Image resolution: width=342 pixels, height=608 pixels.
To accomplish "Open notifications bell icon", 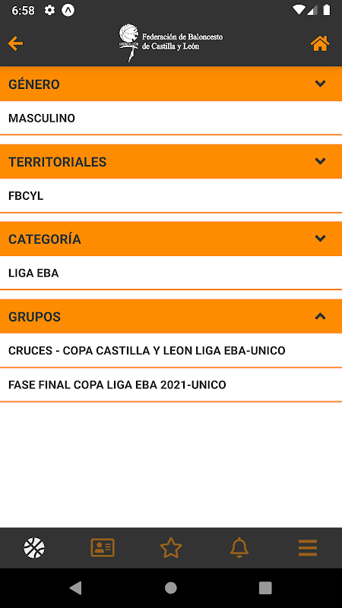I will (239, 548).
